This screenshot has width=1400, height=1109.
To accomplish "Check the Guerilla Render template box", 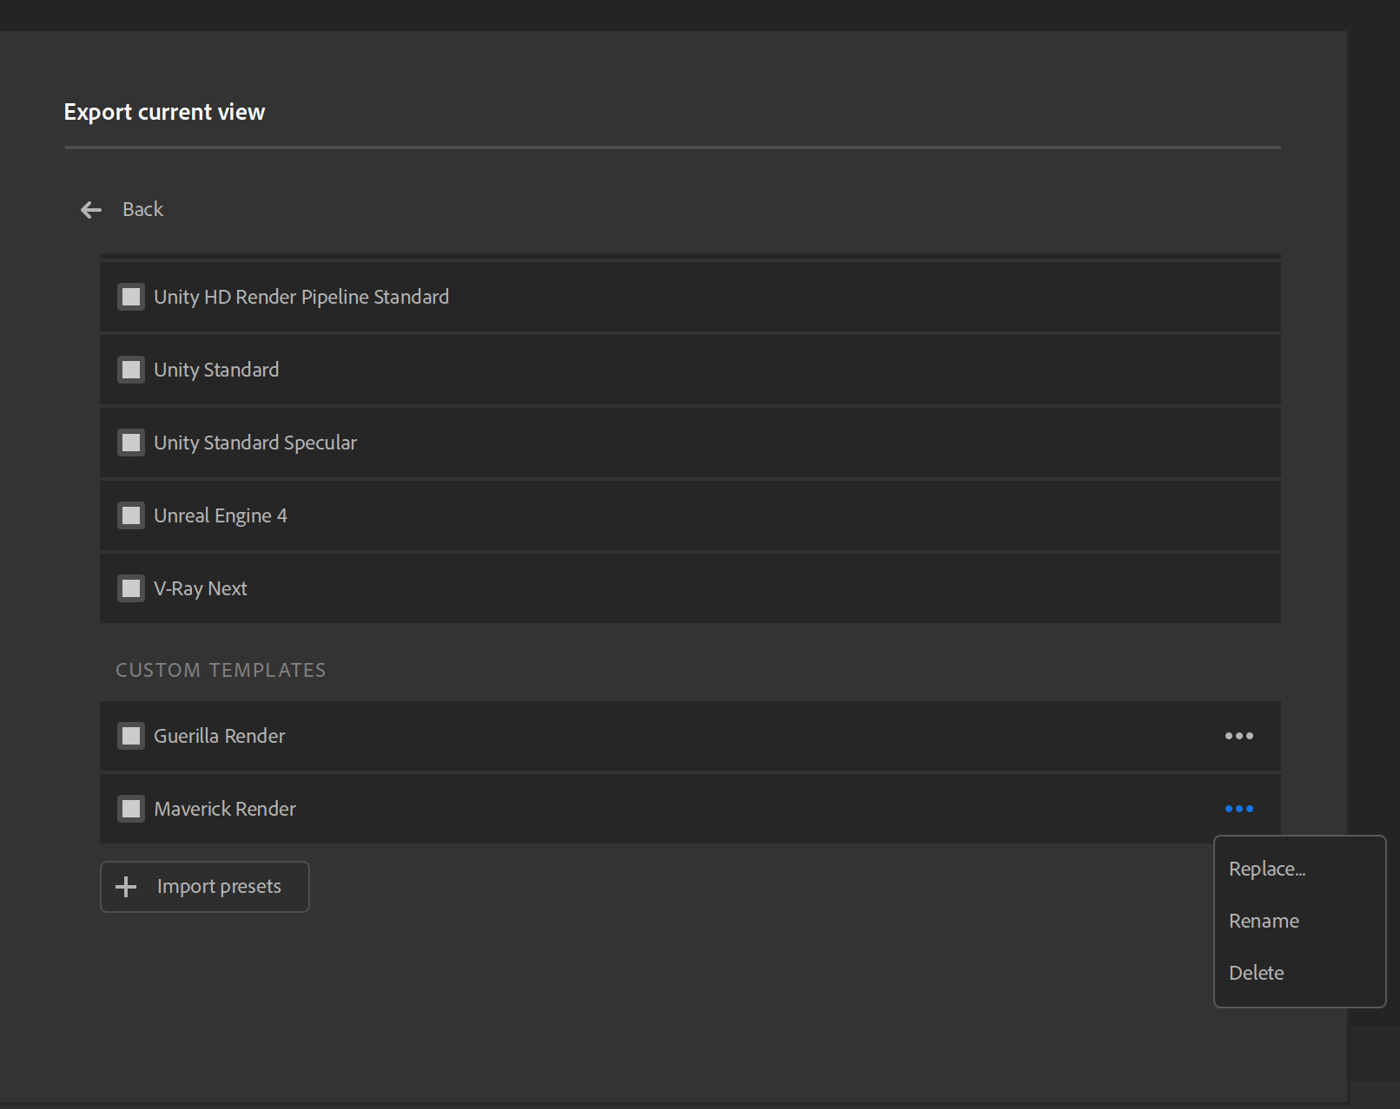I will tap(131, 736).
